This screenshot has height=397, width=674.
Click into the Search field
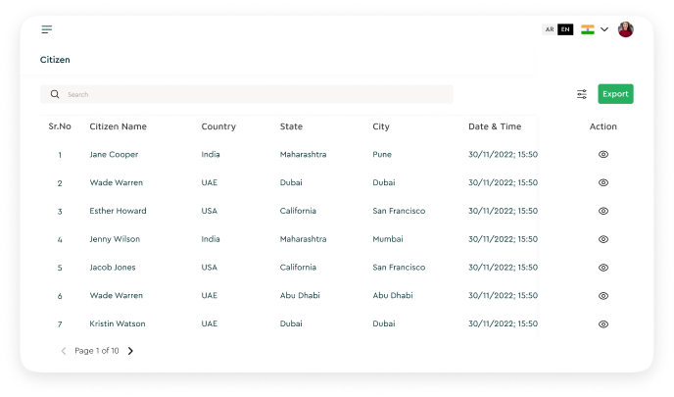pos(255,94)
